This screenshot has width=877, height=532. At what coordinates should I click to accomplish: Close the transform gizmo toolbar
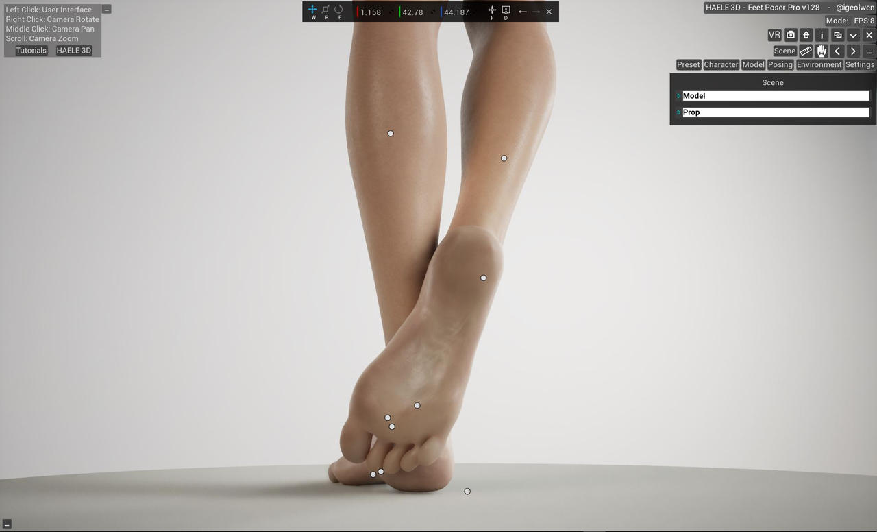(x=549, y=12)
